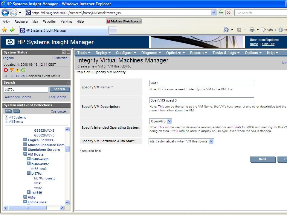Open the Verktyg browser menu
This screenshot has width=287, height=215.
click(66, 21)
